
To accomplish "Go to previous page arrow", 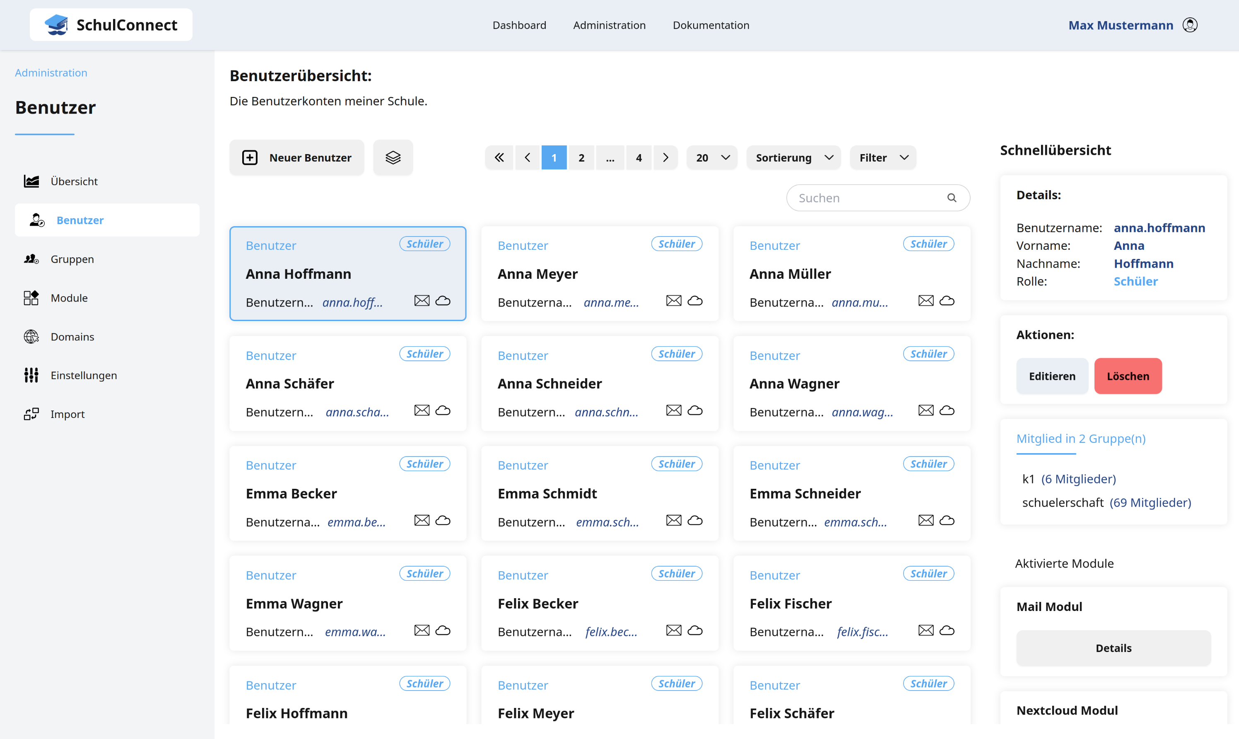I will tap(527, 157).
